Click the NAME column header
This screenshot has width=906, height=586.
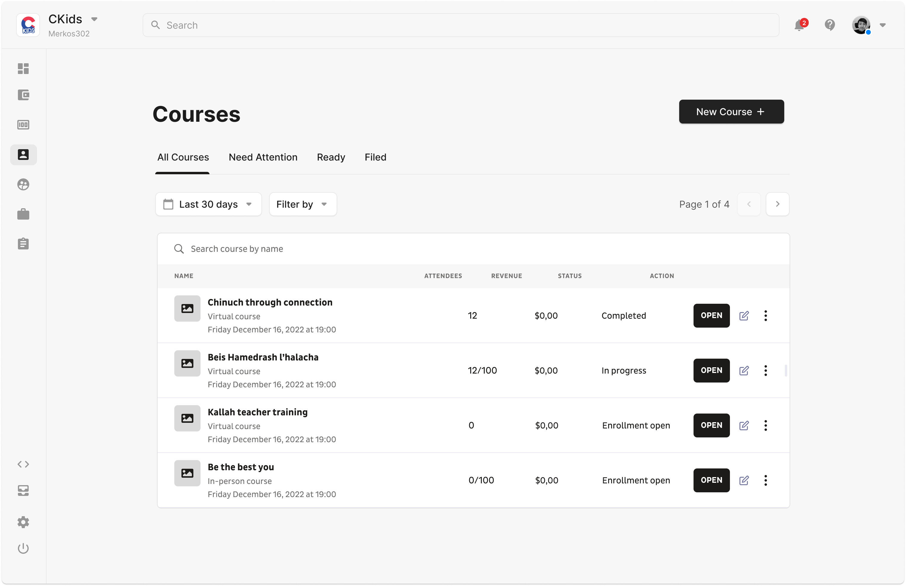coord(184,276)
